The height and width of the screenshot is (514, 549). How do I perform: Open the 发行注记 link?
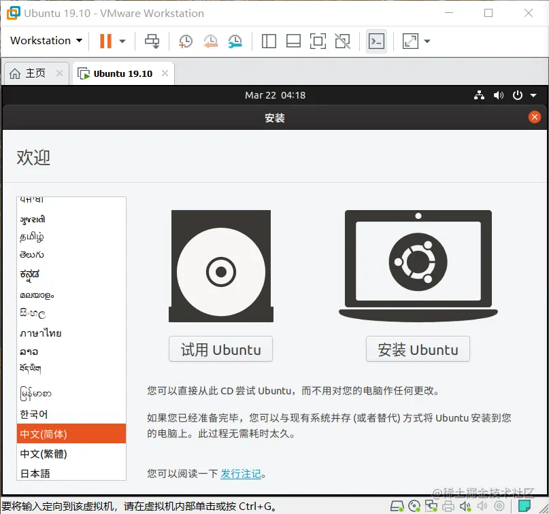pos(240,474)
